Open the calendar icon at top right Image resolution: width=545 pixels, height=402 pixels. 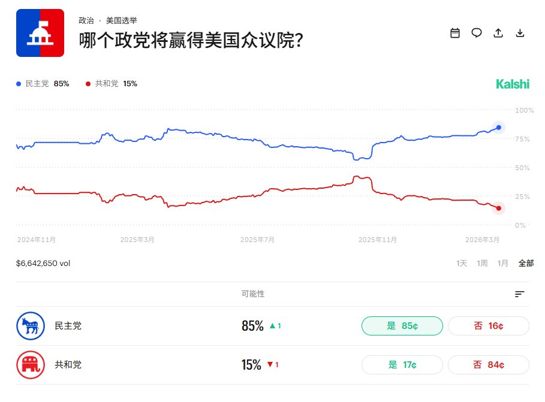coord(455,33)
